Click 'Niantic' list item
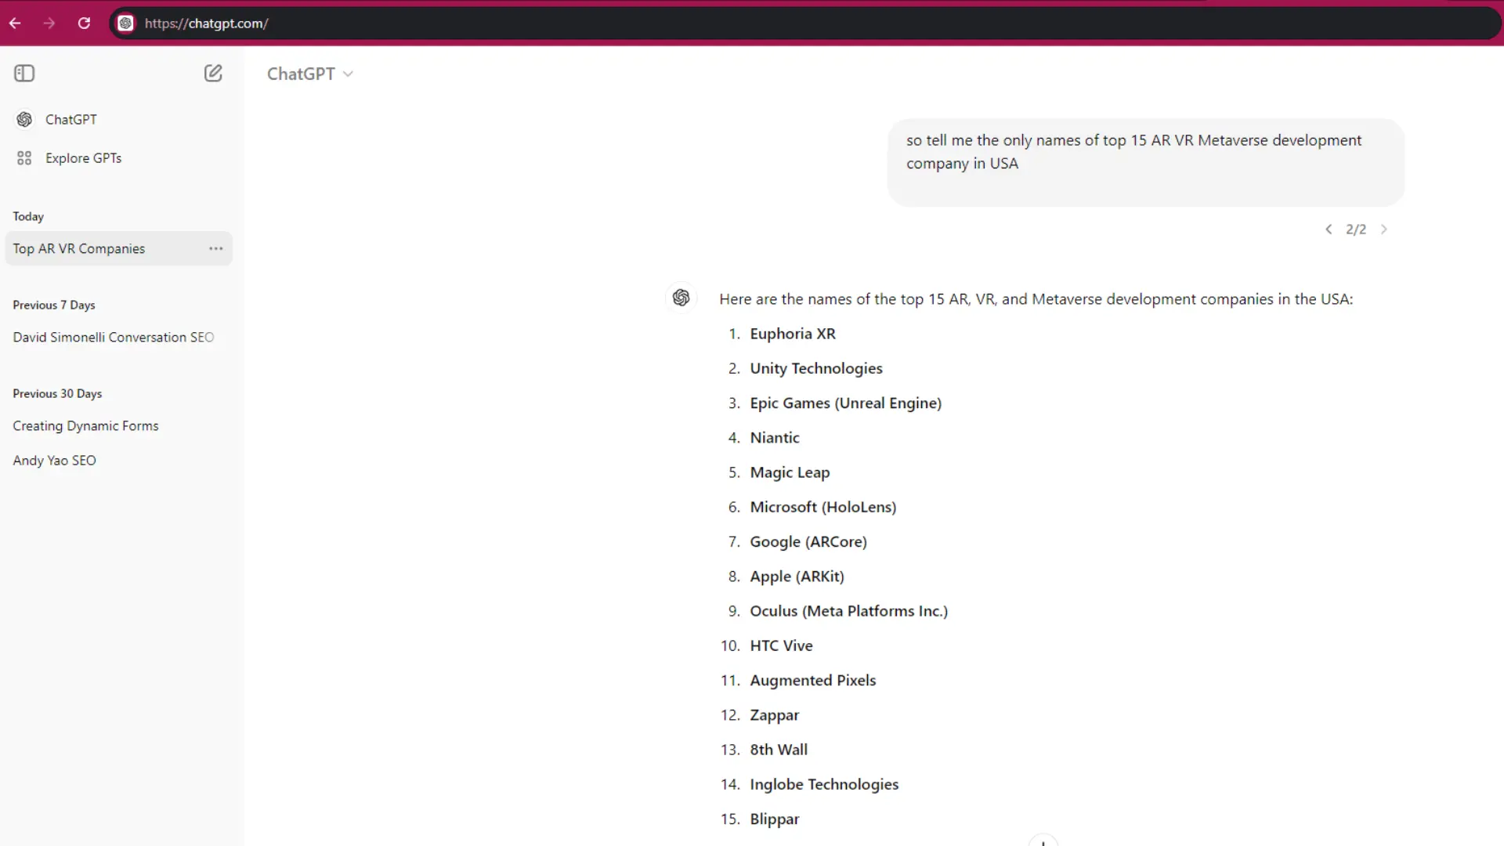 (x=775, y=438)
